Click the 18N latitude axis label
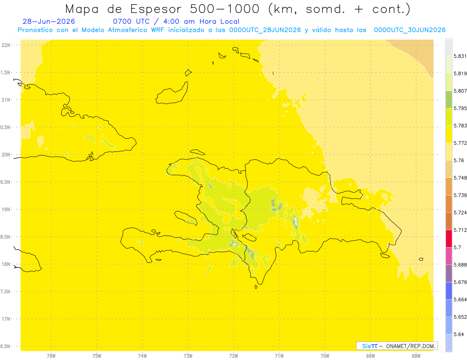Image resolution: width=467 pixels, height=361 pixels. pyautogui.click(x=6, y=264)
